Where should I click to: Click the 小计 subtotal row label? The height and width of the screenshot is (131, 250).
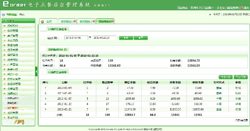[59, 115]
